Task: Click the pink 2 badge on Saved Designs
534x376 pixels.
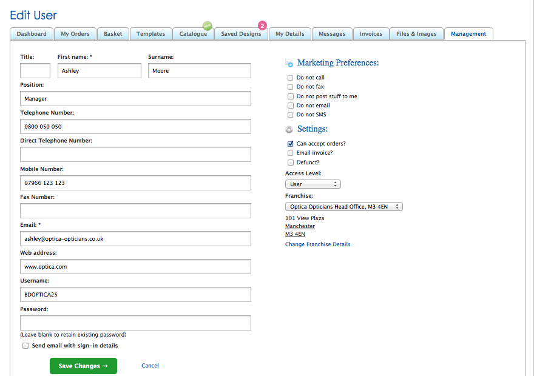Action: (x=262, y=25)
